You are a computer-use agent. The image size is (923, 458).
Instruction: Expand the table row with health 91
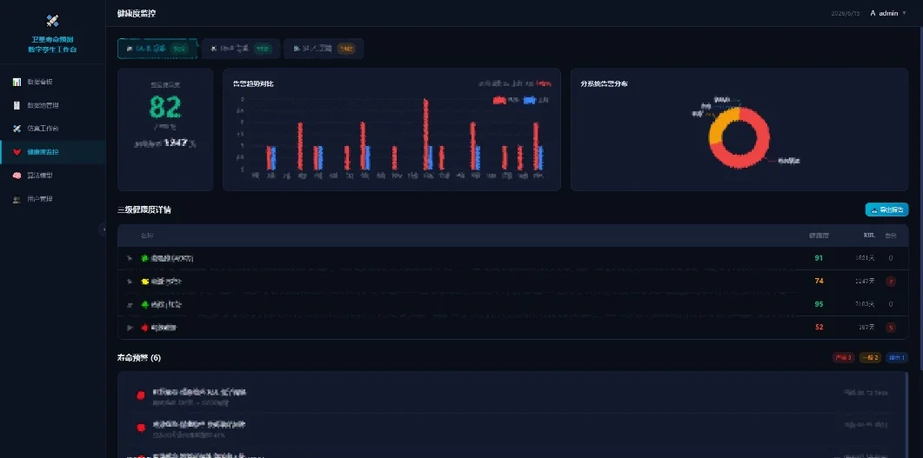tap(130, 258)
